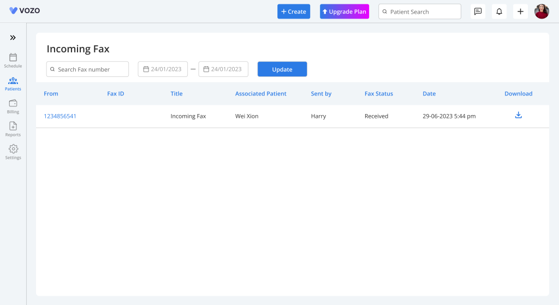The height and width of the screenshot is (305, 559).
Task: Expand the sidebar with double-chevron icon
Action: pyautogui.click(x=13, y=38)
